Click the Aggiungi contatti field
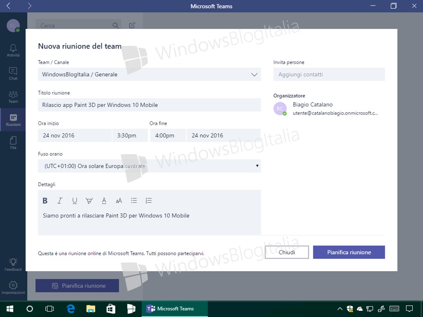Image resolution: width=423 pixels, height=317 pixels. tap(329, 74)
